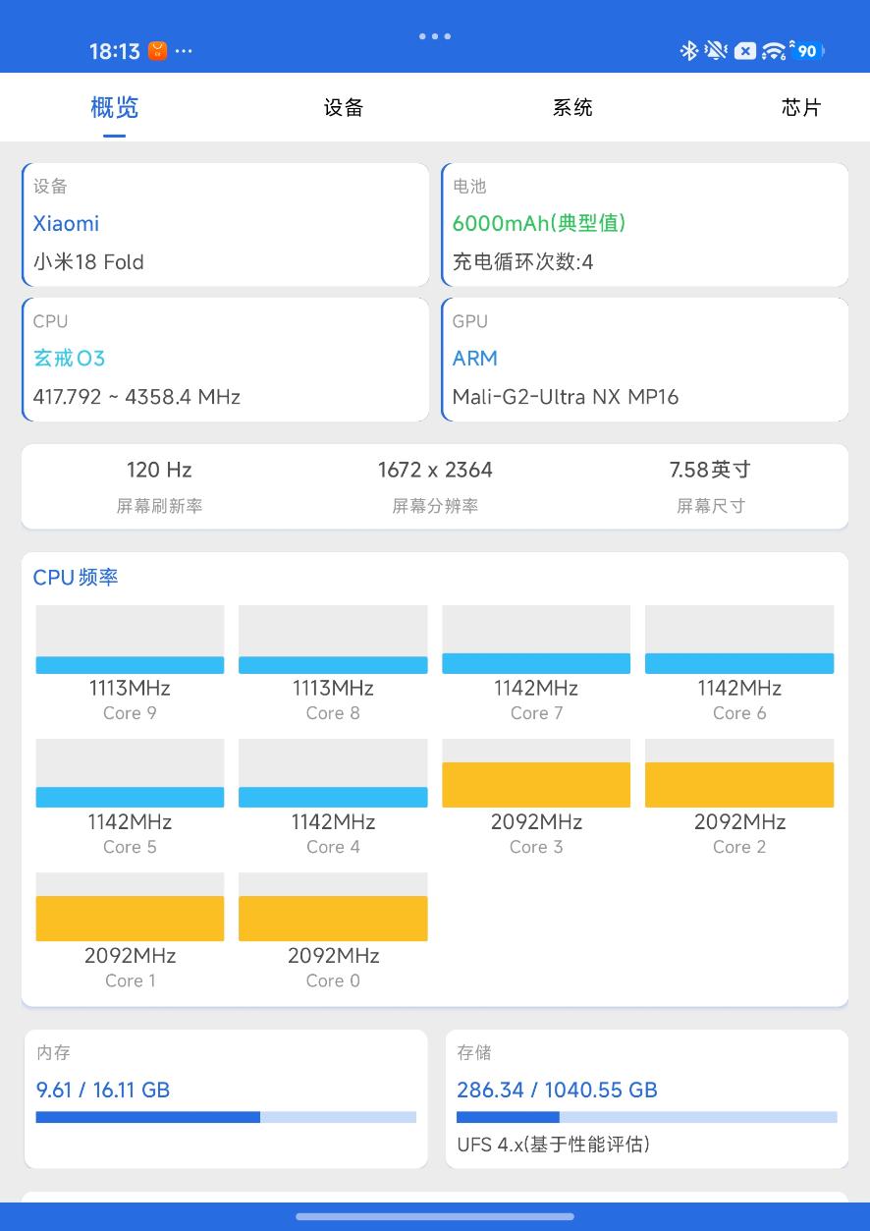Screen dimensions: 870x1231
Task: Tap the 18:13 clock
Action: pyautogui.click(x=115, y=51)
